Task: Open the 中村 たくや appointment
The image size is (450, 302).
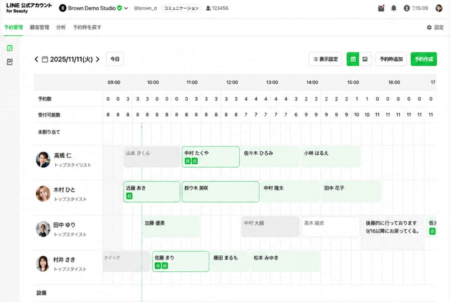Action: 211,157
